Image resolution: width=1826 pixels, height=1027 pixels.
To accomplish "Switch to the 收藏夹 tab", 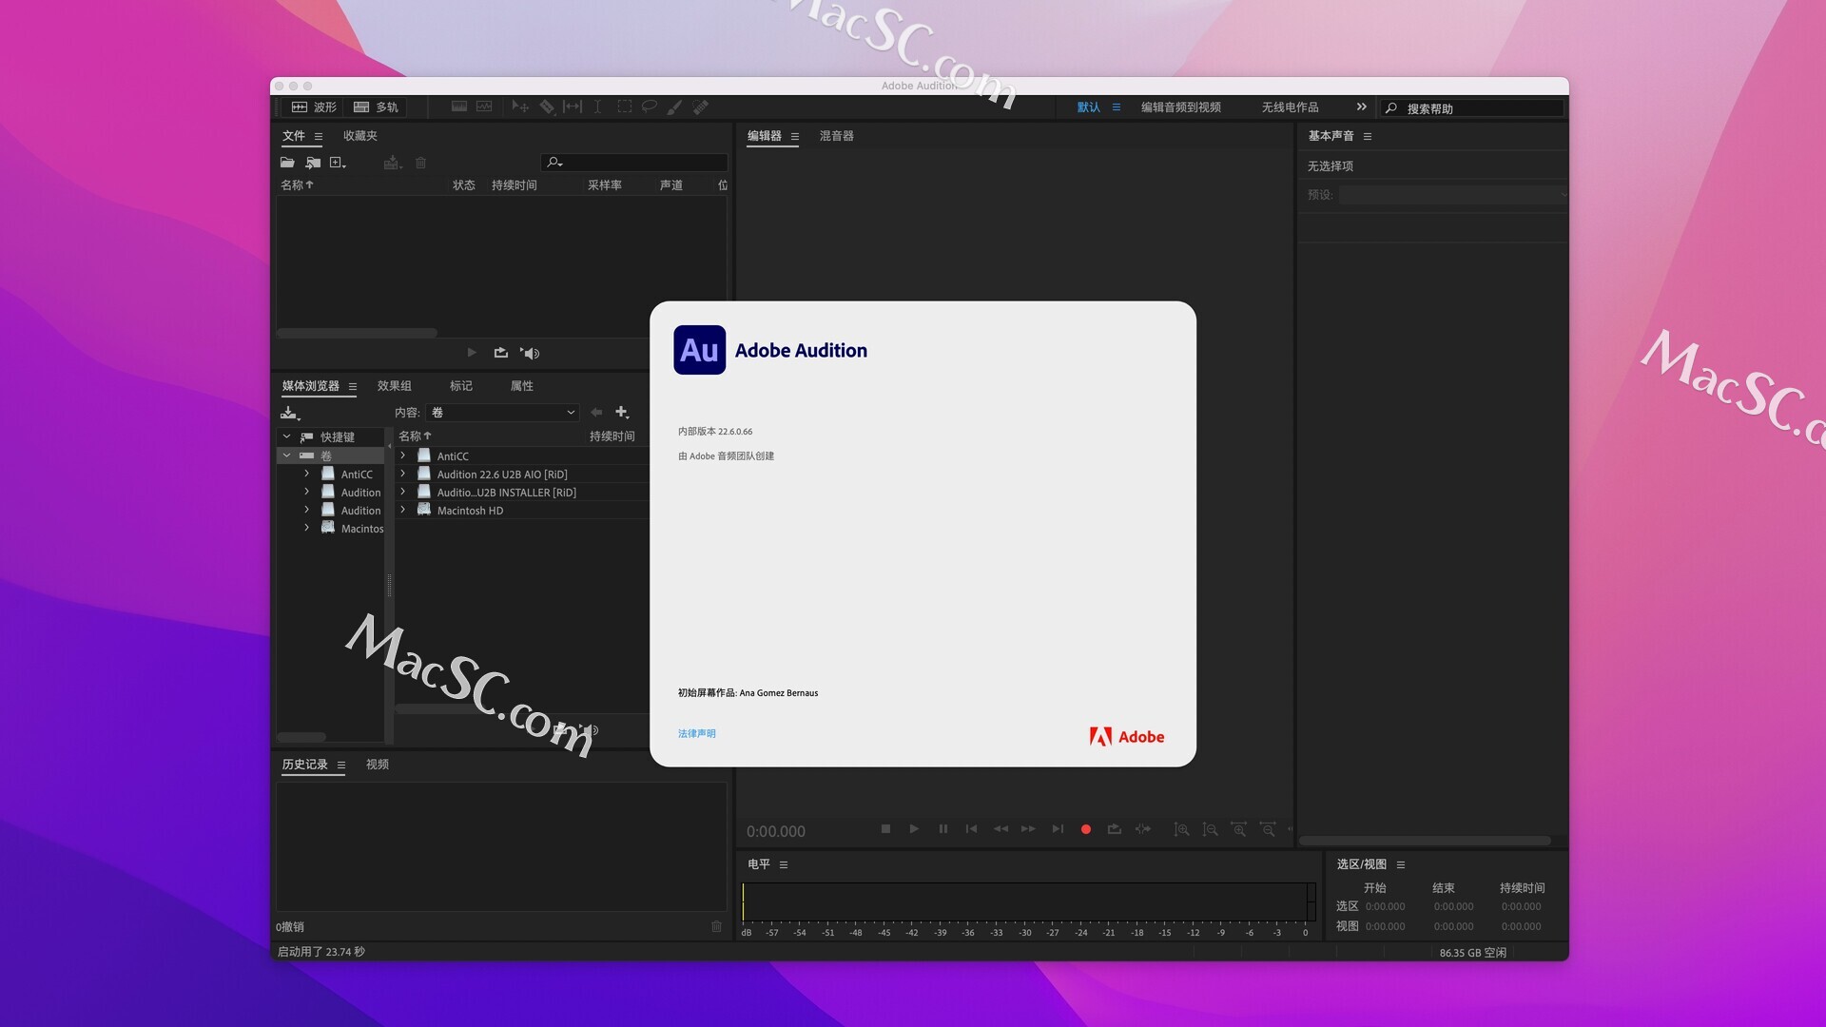I will click(360, 136).
